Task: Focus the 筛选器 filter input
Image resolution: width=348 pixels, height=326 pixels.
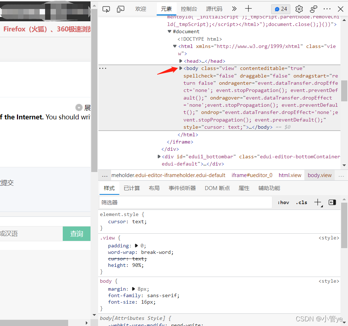Action: pos(186,202)
